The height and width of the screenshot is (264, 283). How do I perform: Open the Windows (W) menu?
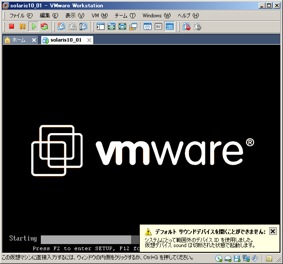tap(157, 16)
